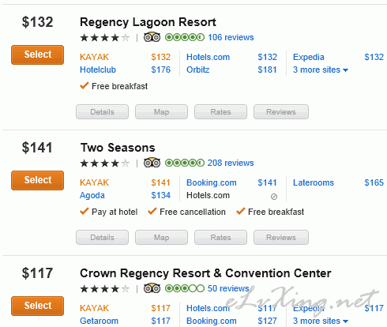Open Reviews tab for Two Seasons
The height and width of the screenshot is (327, 387).
(x=281, y=238)
